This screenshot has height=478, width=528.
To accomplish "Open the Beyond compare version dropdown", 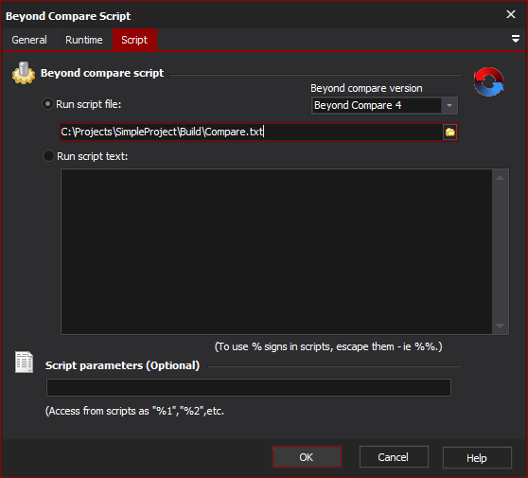I will tap(449, 105).
